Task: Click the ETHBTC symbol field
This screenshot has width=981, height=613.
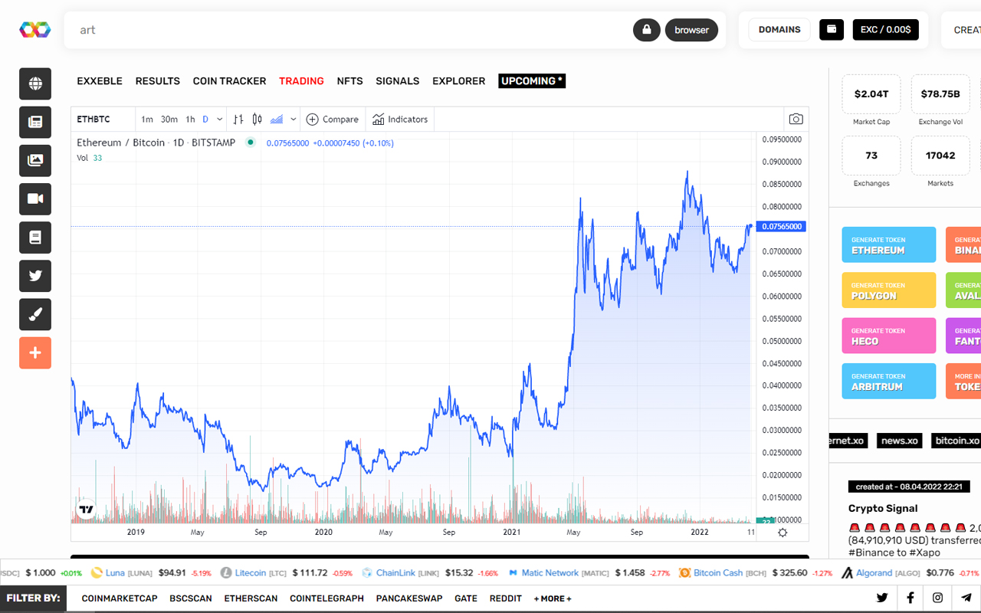Action: (x=103, y=119)
